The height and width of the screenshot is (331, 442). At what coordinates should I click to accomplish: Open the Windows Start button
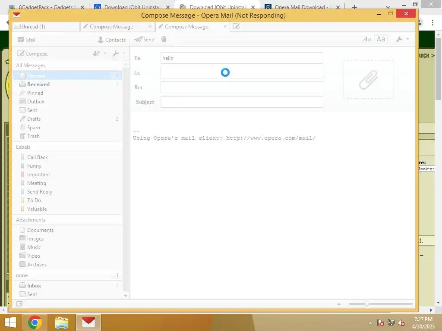click(x=10, y=322)
